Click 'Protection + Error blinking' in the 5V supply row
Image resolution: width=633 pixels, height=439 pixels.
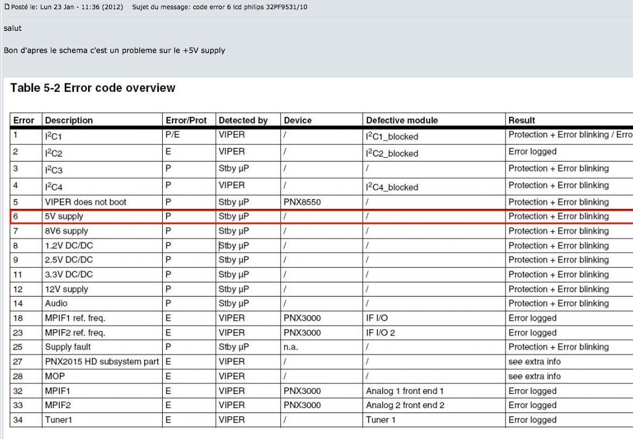coord(558,216)
